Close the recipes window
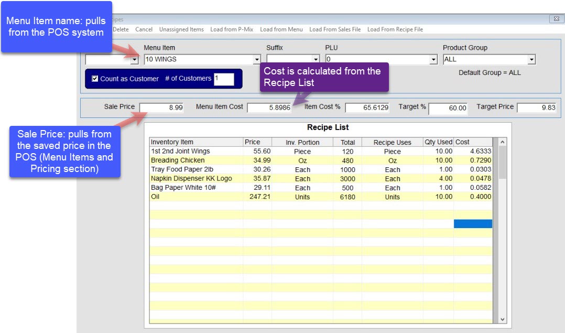The image size is (565, 333). pos(556,19)
